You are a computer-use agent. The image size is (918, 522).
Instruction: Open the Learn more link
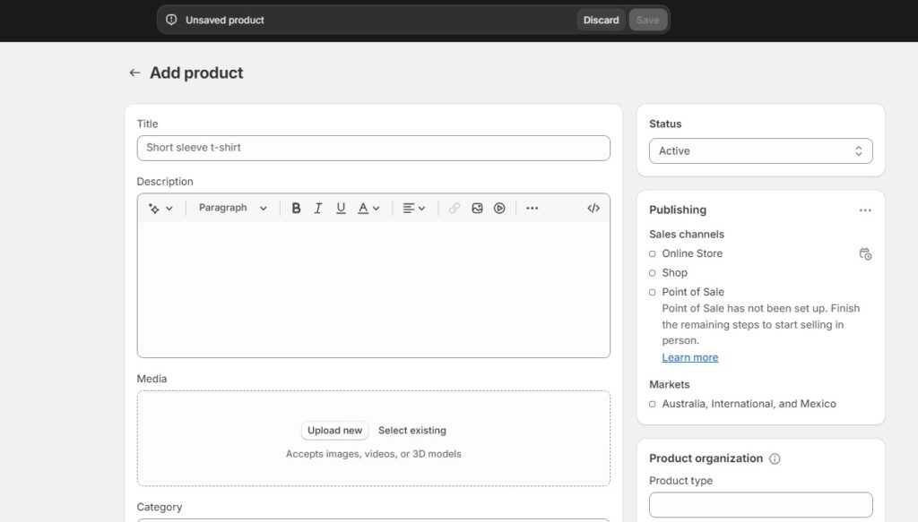(x=689, y=358)
